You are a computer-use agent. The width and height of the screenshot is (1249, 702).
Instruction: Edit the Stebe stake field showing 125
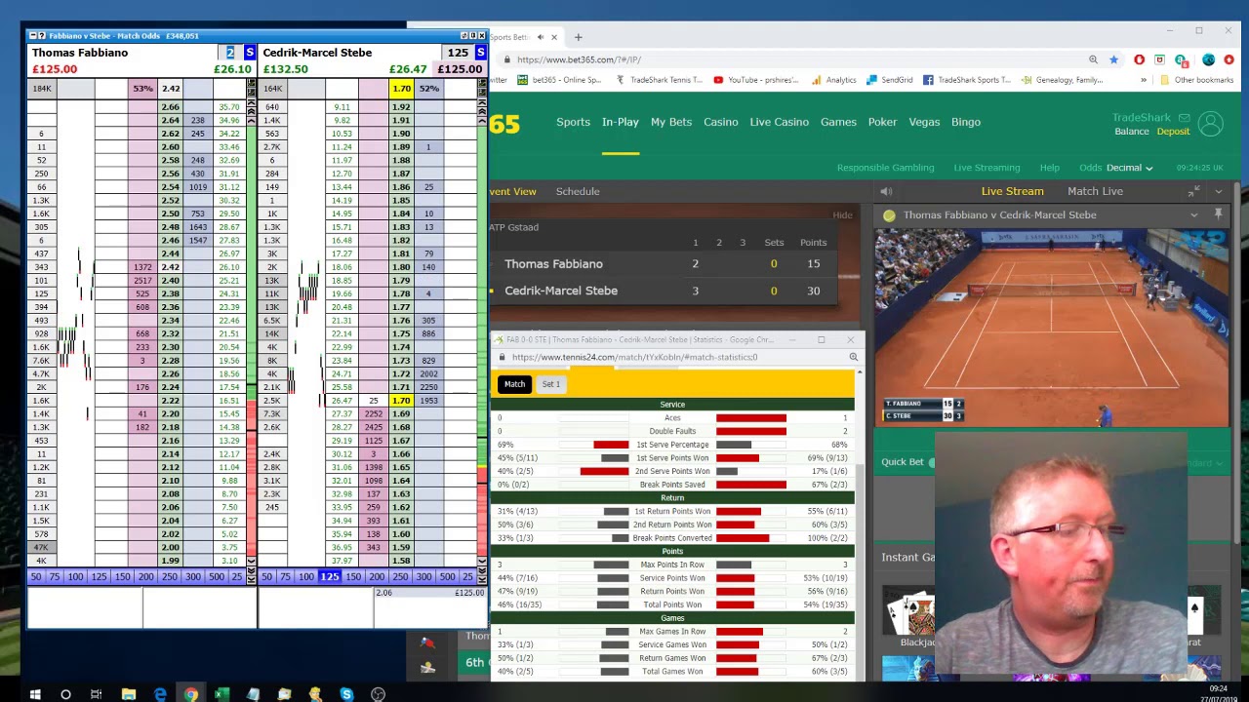[458, 53]
